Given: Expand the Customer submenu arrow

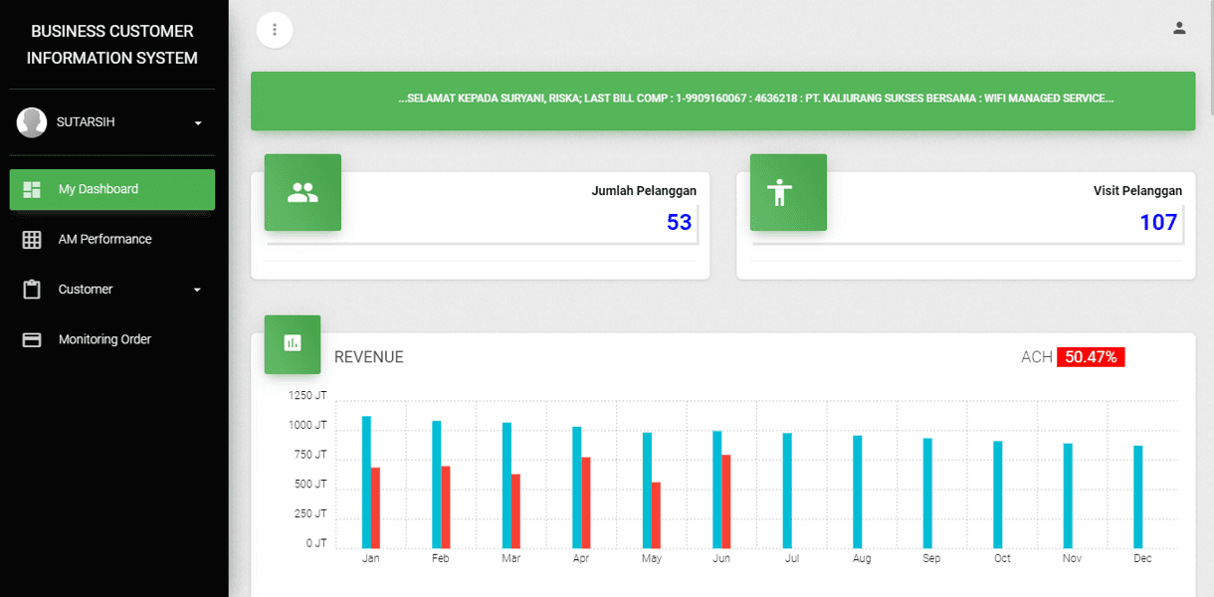Looking at the screenshot, I should 197,291.
